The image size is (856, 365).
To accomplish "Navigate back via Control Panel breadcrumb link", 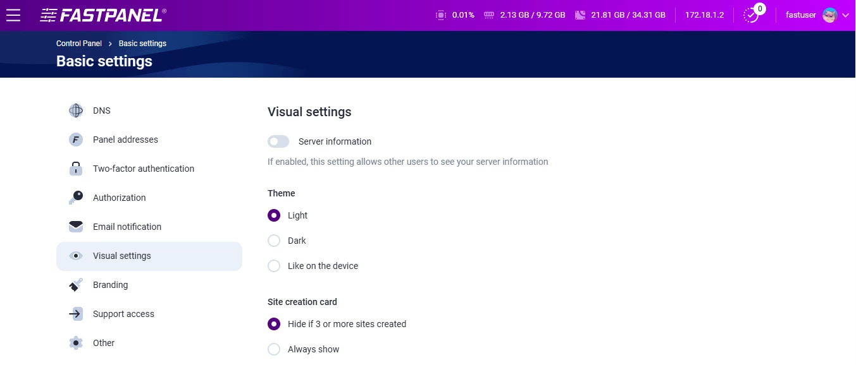I will 78,43.
